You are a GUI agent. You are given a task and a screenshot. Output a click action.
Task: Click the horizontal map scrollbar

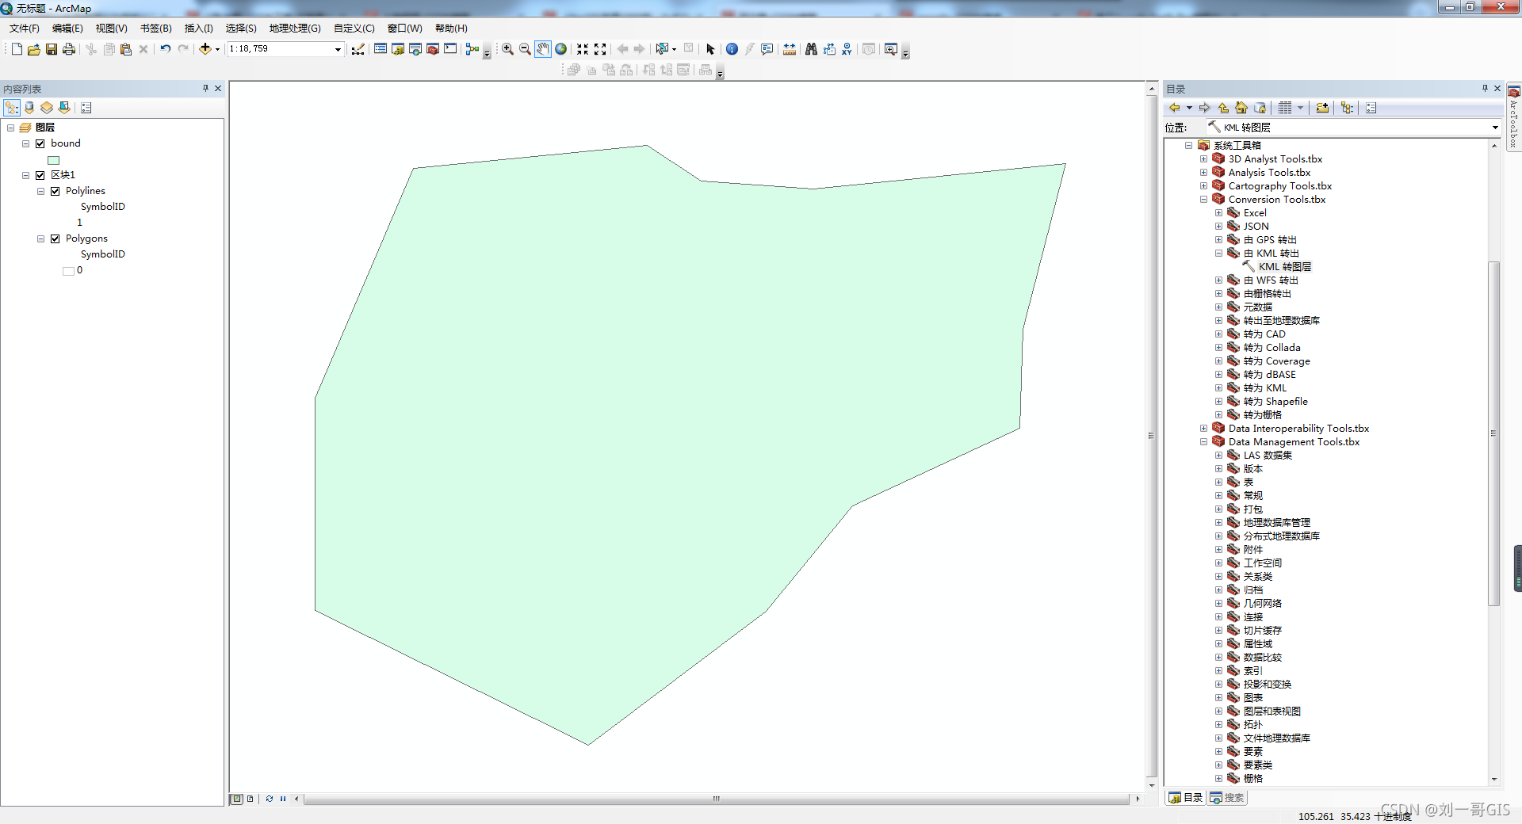[x=716, y=799]
